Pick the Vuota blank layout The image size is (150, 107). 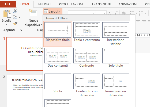pos(58,83)
